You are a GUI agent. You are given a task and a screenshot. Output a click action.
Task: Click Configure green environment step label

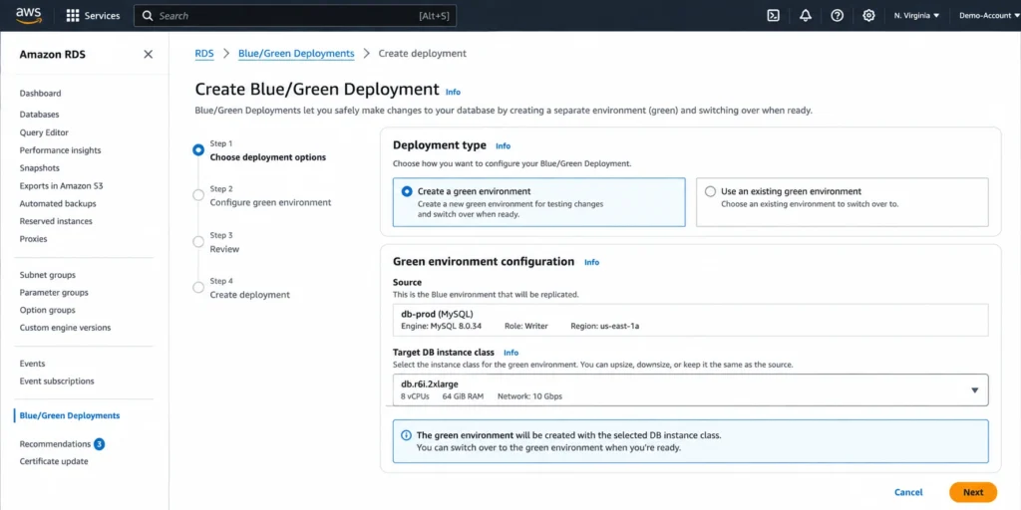click(x=270, y=202)
